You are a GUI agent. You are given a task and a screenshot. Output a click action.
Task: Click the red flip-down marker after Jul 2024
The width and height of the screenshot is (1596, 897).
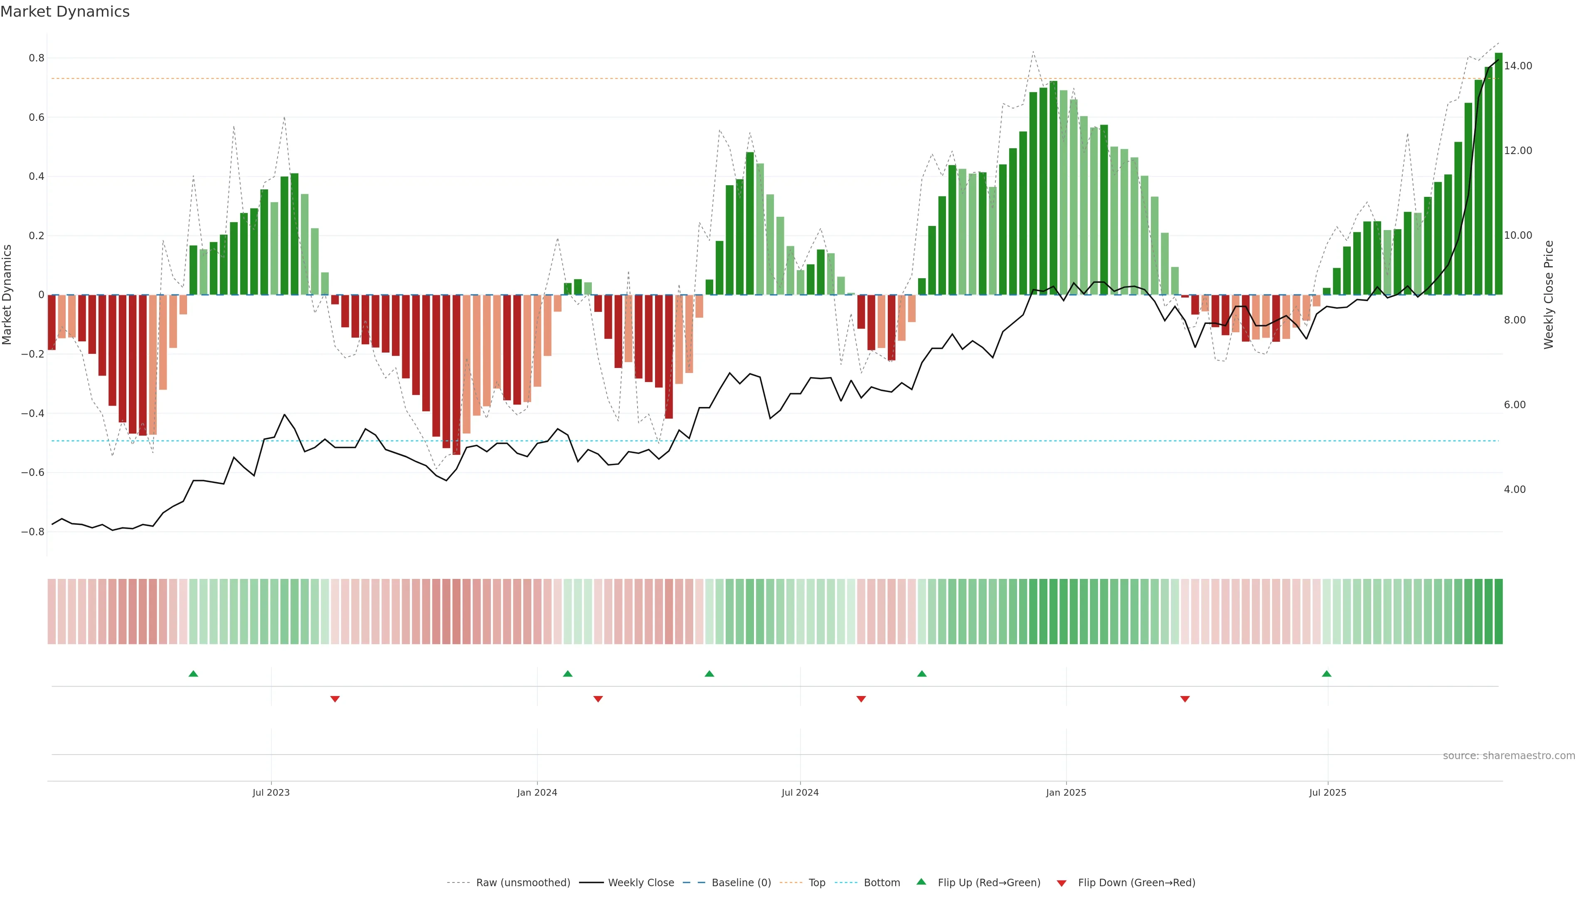pos(861,699)
